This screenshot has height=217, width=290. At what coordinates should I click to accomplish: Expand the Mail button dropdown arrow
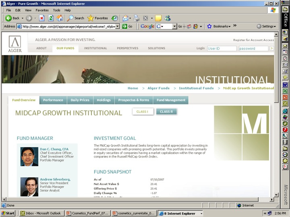[130, 18]
